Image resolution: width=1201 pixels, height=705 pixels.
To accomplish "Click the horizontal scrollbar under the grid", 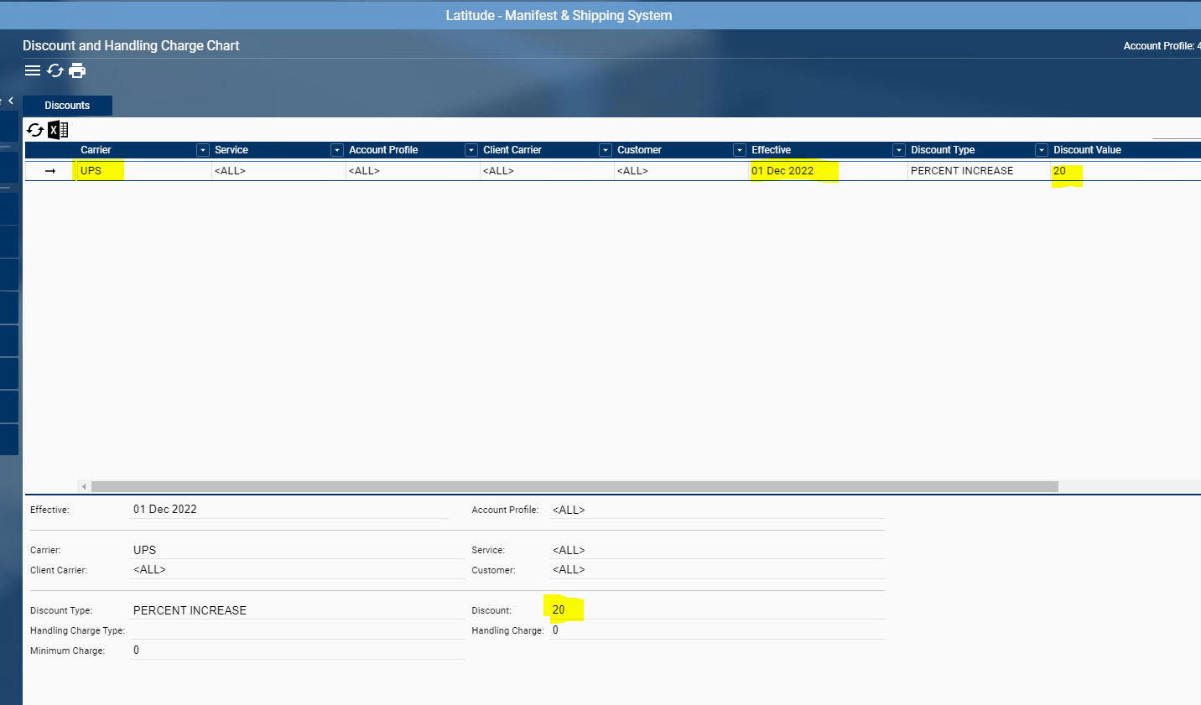I will coord(575,486).
